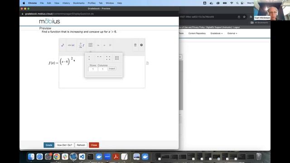Open the File menu
290x163 pixels.
42,3
